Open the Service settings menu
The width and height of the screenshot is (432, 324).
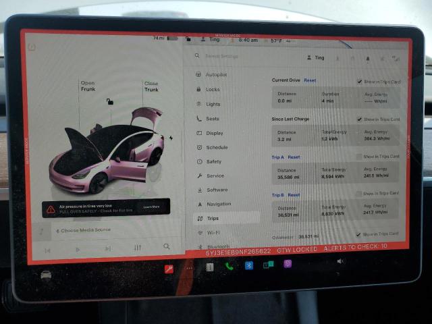215,175
